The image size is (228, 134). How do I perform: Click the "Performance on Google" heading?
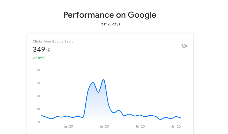(x=110, y=15)
